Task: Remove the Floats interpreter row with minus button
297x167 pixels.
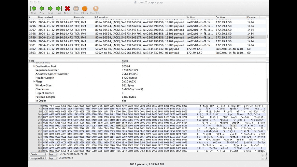Action: [262, 154]
